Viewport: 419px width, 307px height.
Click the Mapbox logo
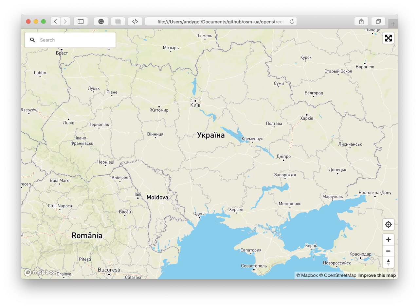[x=40, y=272]
